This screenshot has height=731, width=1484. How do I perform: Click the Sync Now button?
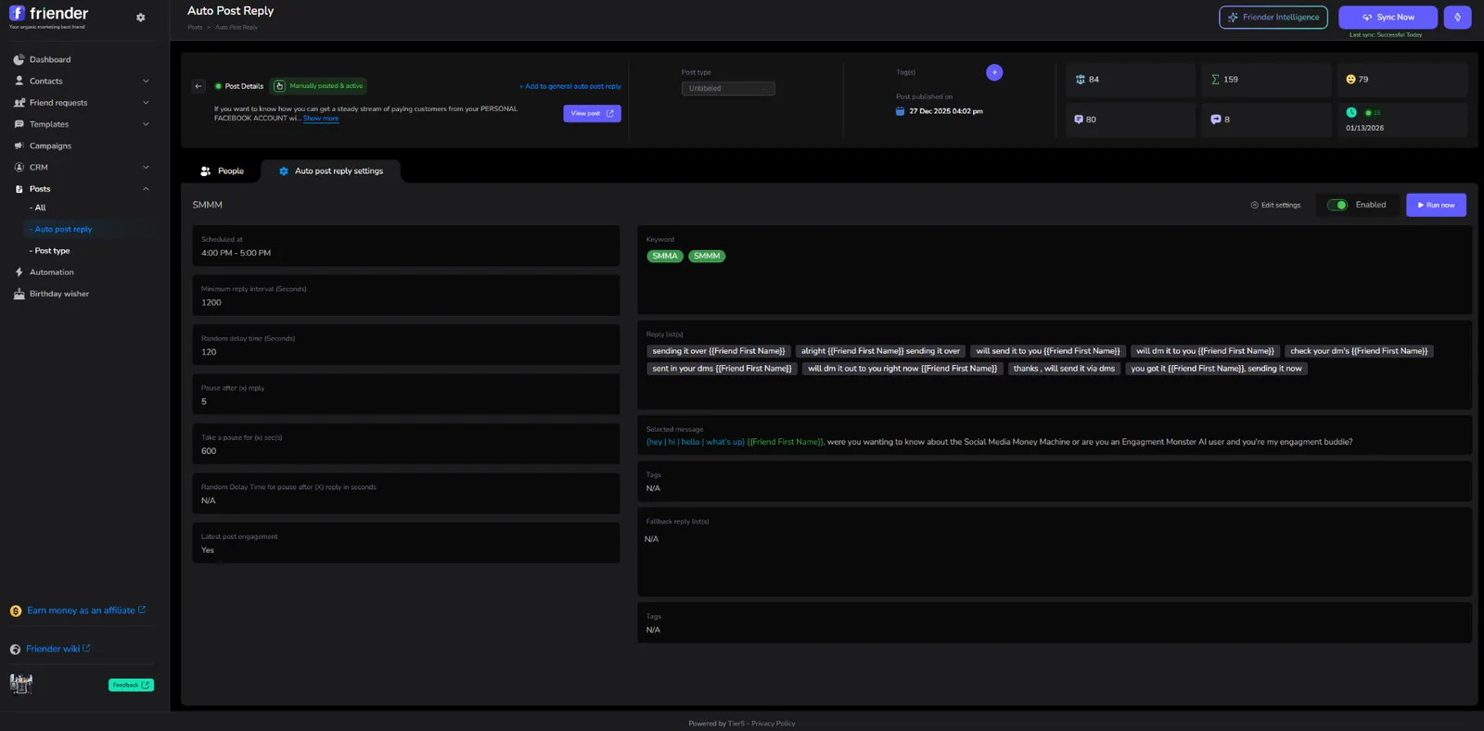coord(1388,18)
